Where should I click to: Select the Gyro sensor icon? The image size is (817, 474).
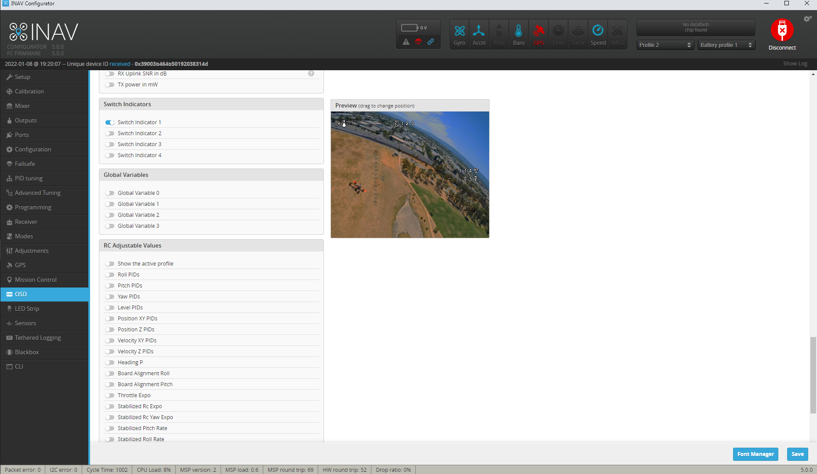click(459, 34)
